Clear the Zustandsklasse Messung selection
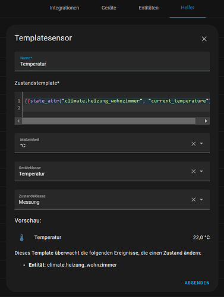224x297 pixels. tap(194, 200)
